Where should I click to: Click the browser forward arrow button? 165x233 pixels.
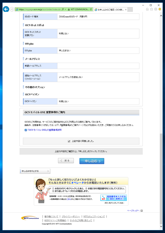(x=12, y=9)
